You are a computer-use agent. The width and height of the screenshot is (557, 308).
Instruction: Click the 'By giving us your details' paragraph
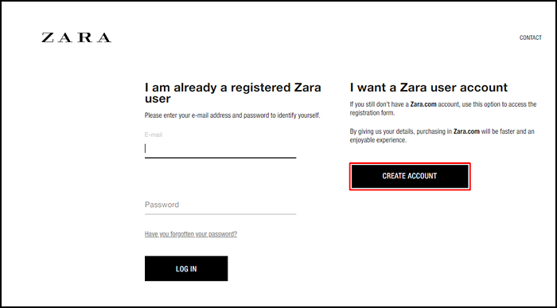(442, 136)
